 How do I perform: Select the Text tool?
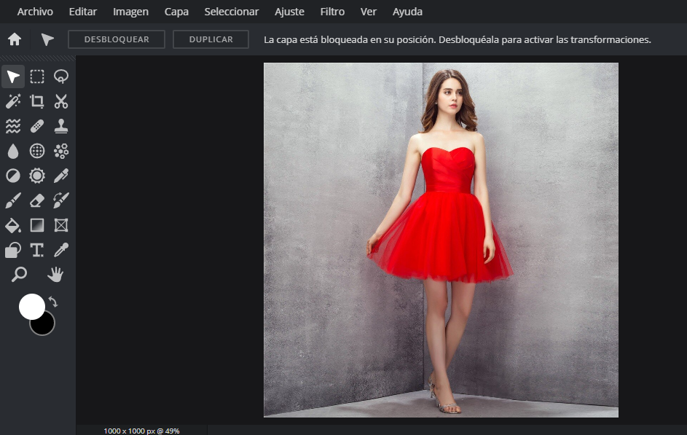click(x=37, y=250)
